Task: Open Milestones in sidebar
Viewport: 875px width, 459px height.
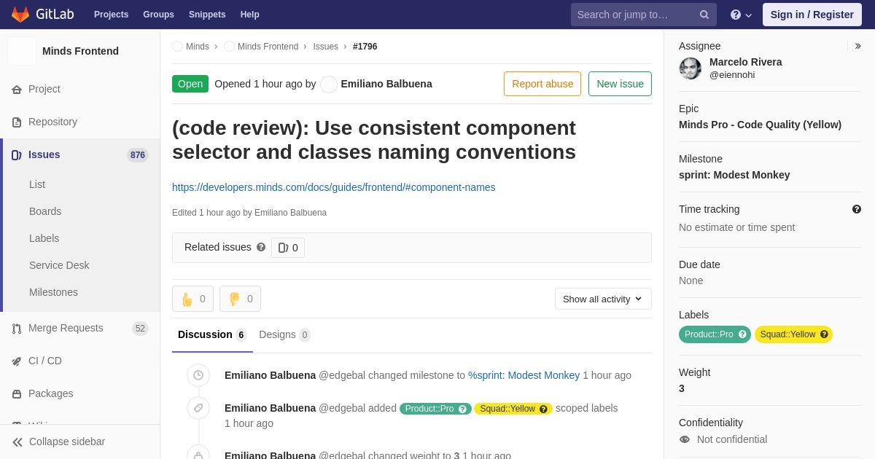Action: pyautogui.click(x=53, y=292)
